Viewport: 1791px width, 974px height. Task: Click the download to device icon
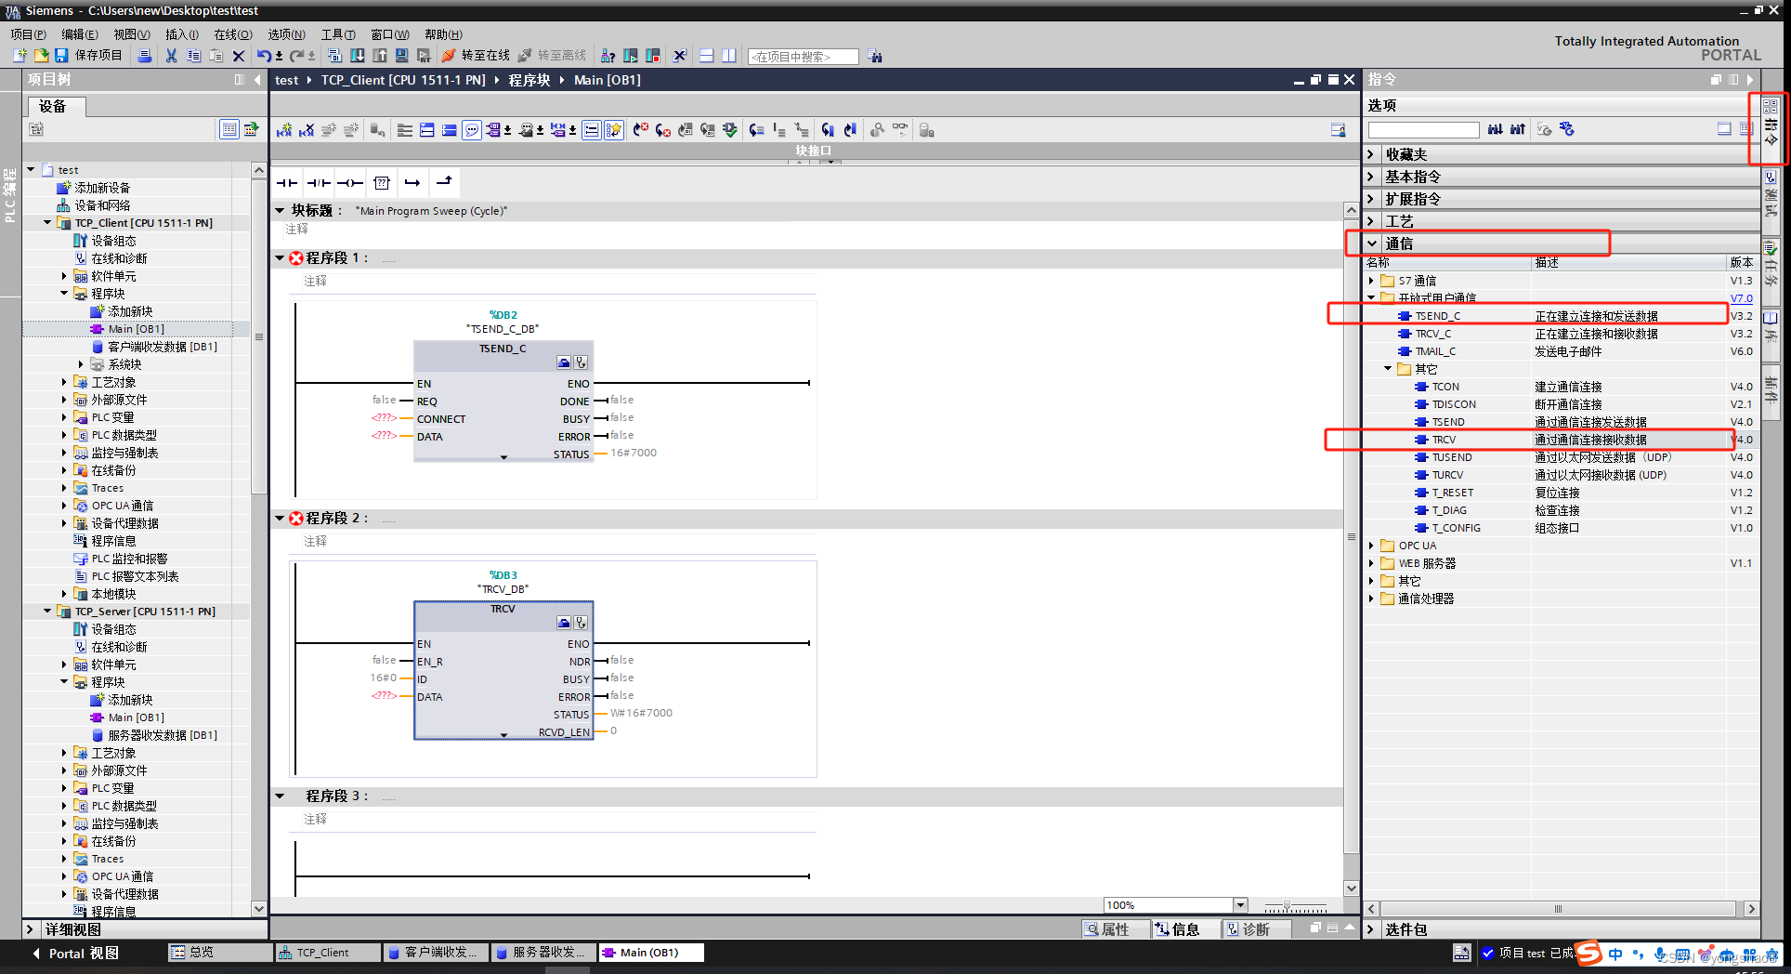point(358,56)
